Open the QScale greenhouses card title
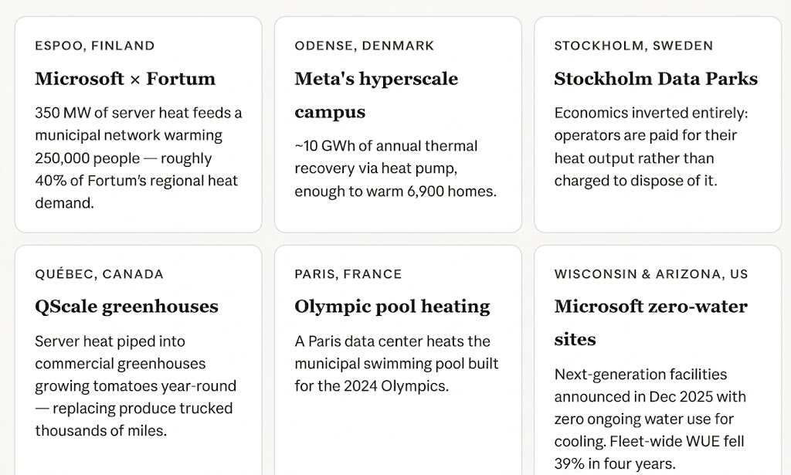The width and height of the screenshot is (791, 475). click(127, 307)
